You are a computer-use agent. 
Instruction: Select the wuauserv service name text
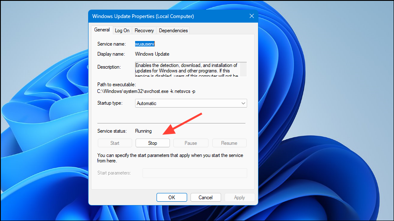(x=145, y=44)
